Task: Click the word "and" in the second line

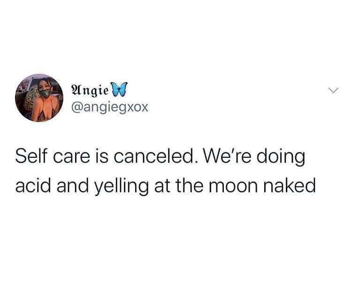Action: (72, 186)
